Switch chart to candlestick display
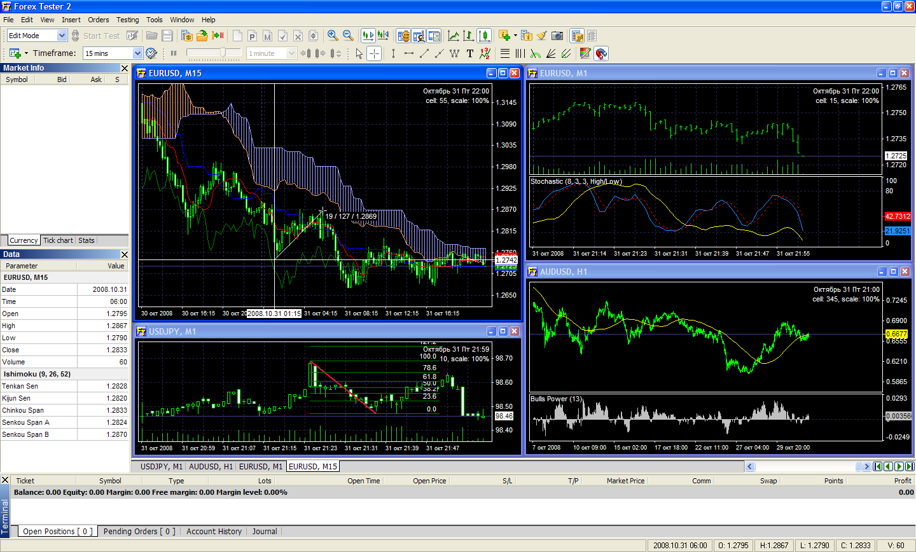This screenshot has height=552, width=916. pyautogui.click(x=484, y=36)
